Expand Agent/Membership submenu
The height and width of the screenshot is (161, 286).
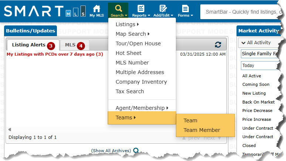point(142,108)
